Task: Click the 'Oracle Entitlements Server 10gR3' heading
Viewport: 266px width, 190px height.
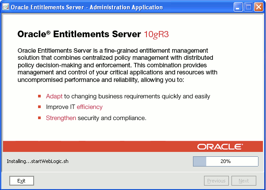Action: point(93,35)
